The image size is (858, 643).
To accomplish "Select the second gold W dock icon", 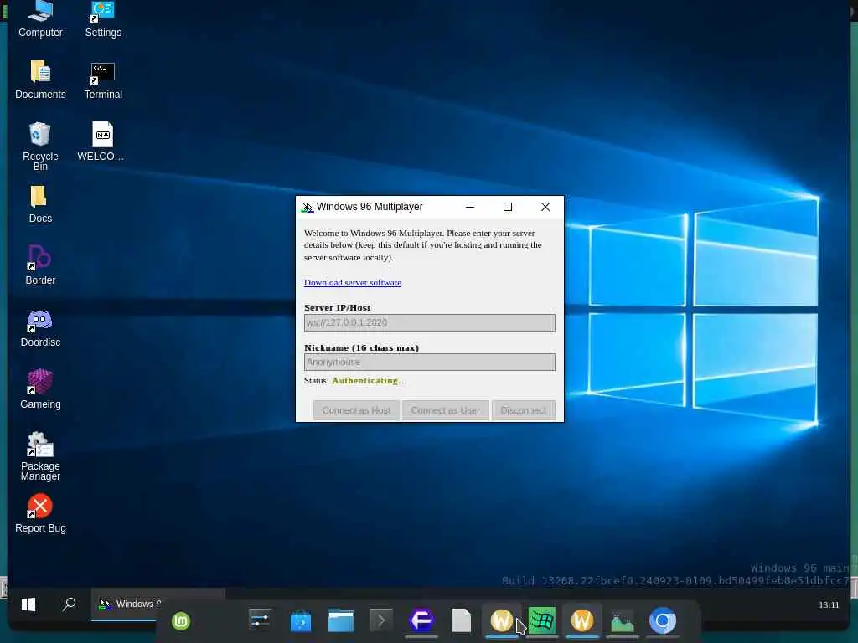I will point(581,620).
